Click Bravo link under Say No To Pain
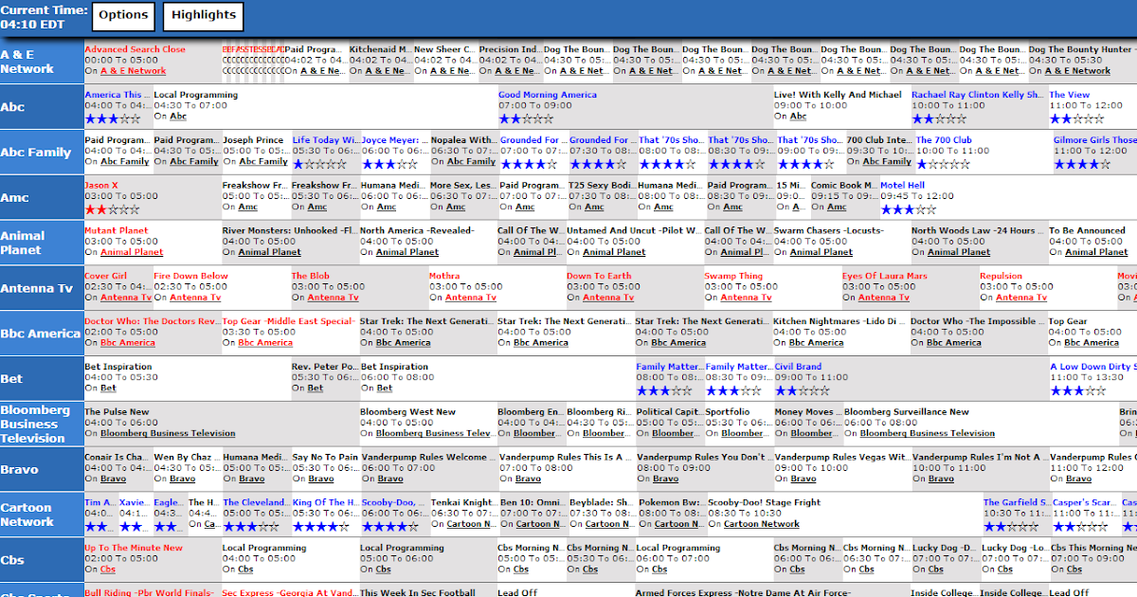This screenshot has width=1137, height=597. pyautogui.click(x=320, y=479)
